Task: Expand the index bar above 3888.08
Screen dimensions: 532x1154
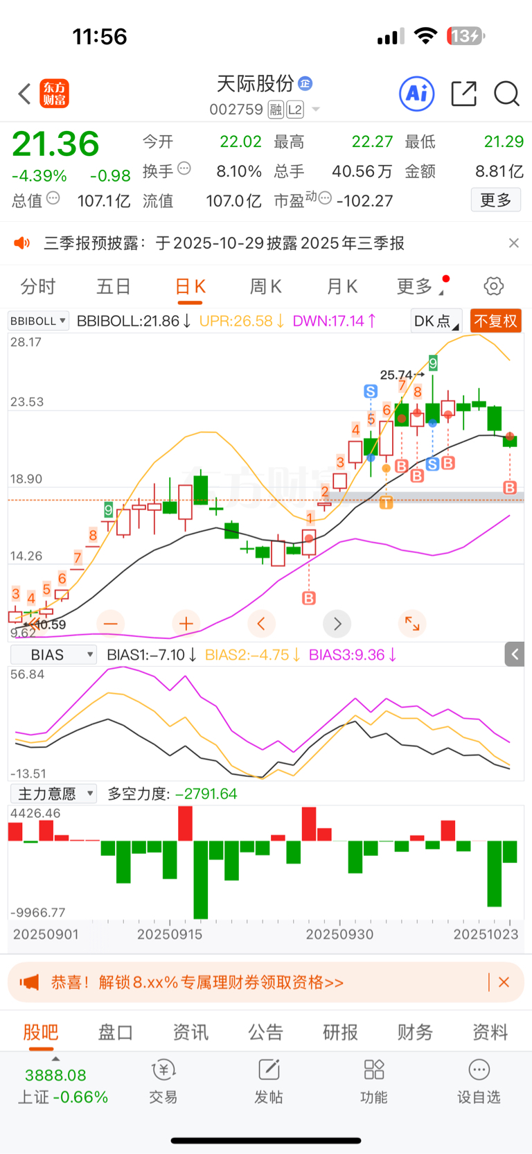Action: tap(55, 1059)
